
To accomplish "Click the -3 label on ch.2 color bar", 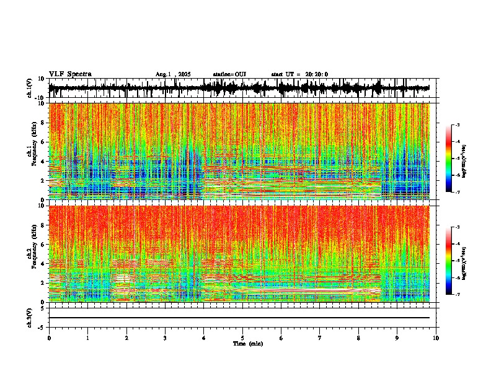I will coord(458,227).
